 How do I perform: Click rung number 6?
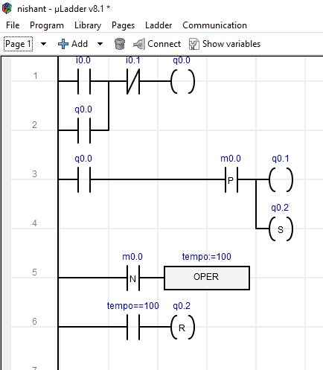(x=35, y=322)
